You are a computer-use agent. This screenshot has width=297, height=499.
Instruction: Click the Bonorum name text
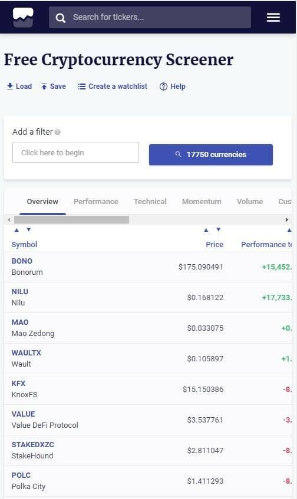[x=27, y=272]
